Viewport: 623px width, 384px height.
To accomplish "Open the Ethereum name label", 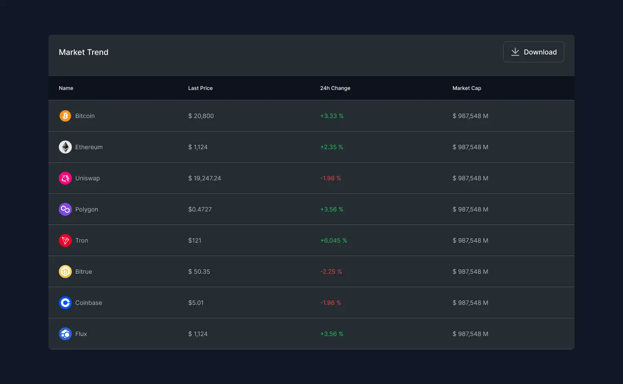I will [89, 147].
